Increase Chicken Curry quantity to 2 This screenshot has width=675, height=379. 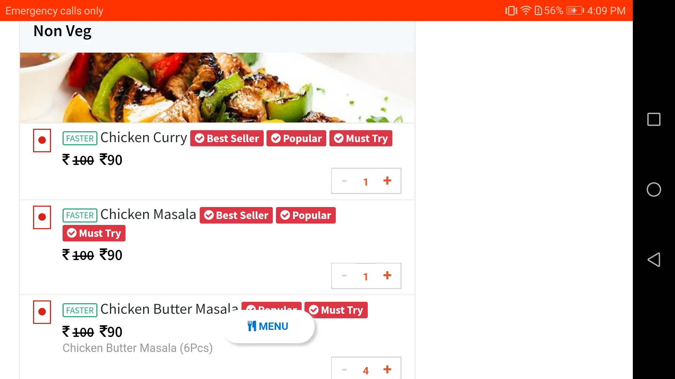click(387, 180)
